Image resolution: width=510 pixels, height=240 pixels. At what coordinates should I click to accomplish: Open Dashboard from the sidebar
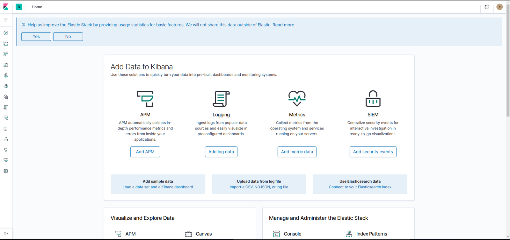tap(6, 54)
